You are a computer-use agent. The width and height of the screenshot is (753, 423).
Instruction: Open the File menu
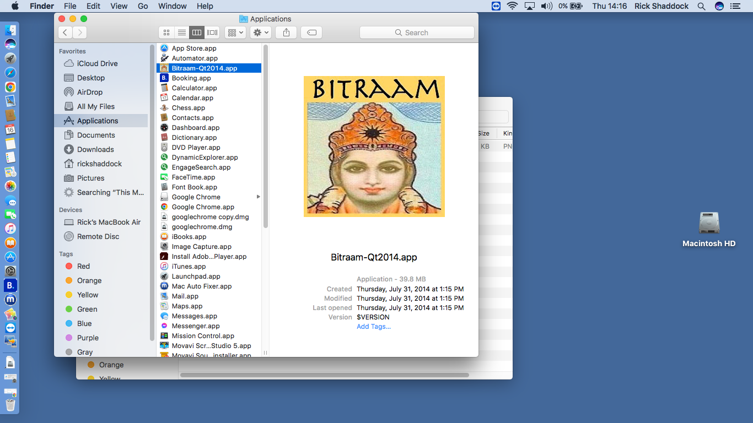tap(70, 6)
